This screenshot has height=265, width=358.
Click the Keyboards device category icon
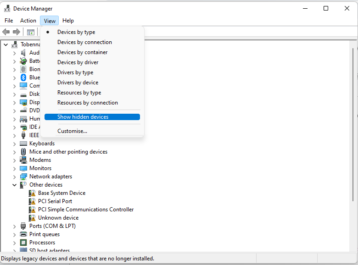(23, 144)
